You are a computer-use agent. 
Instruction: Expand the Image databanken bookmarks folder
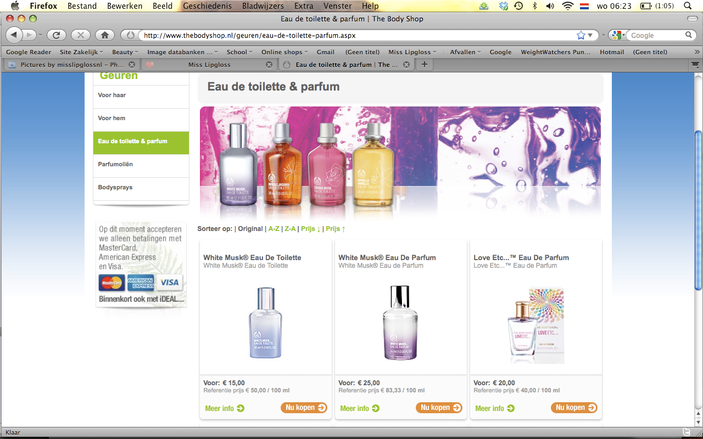[x=183, y=52]
